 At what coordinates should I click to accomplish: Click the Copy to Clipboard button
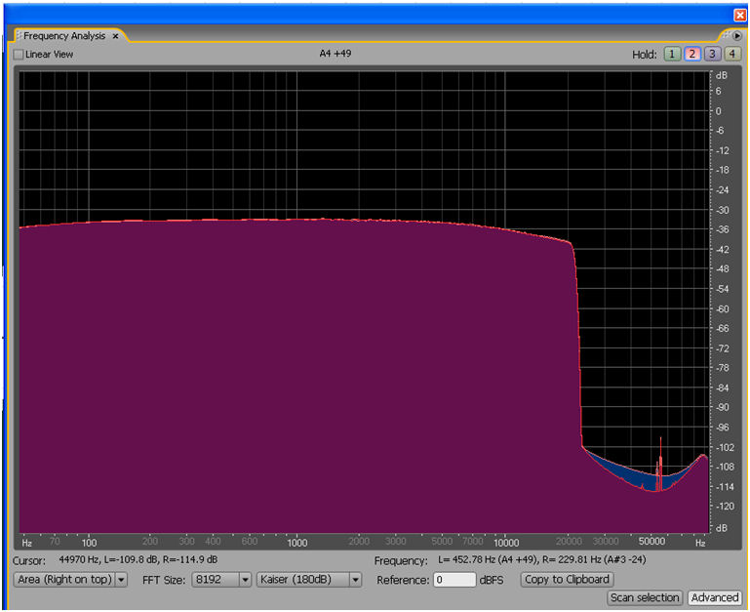point(567,580)
